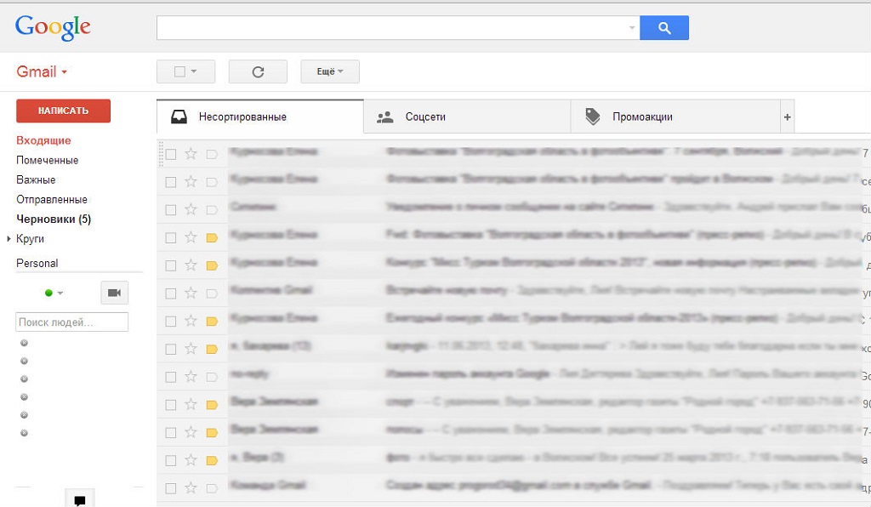Screen dimensions: 871x507
Task: Check the box for the Ситилинк email
Action: tap(171, 210)
